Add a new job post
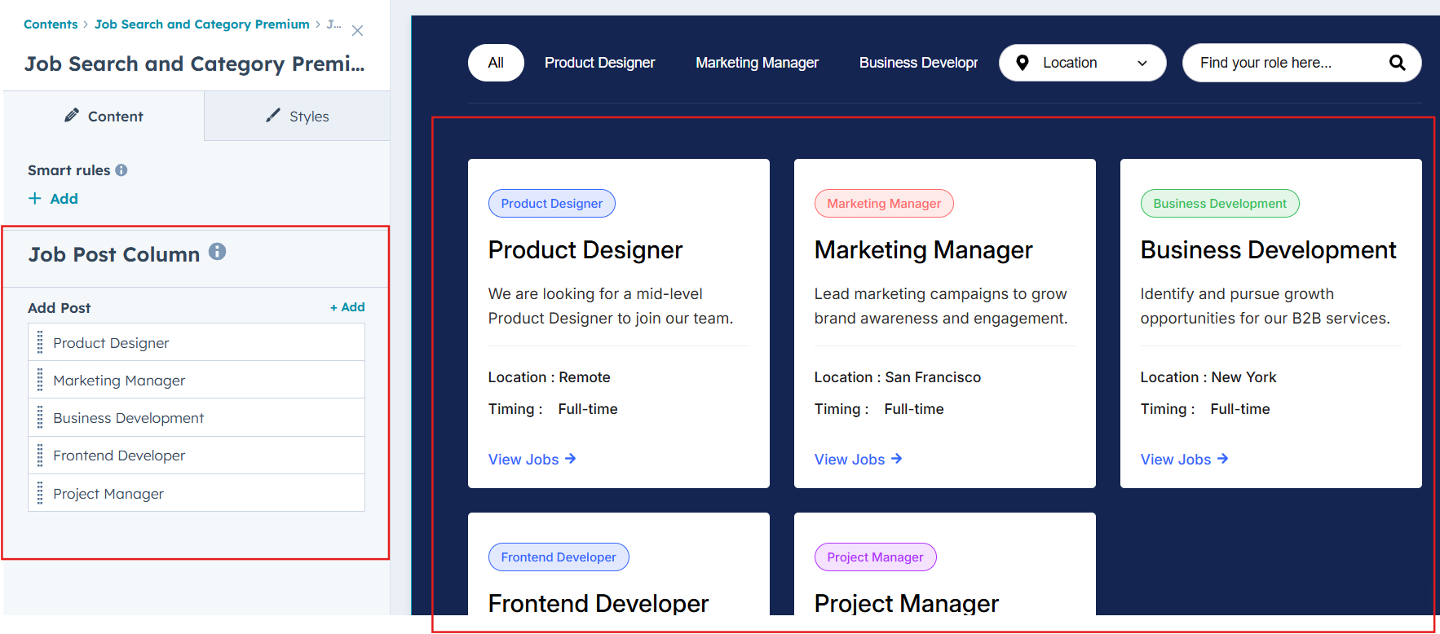Screen dimensions: 1440x634 tap(347, 307)
